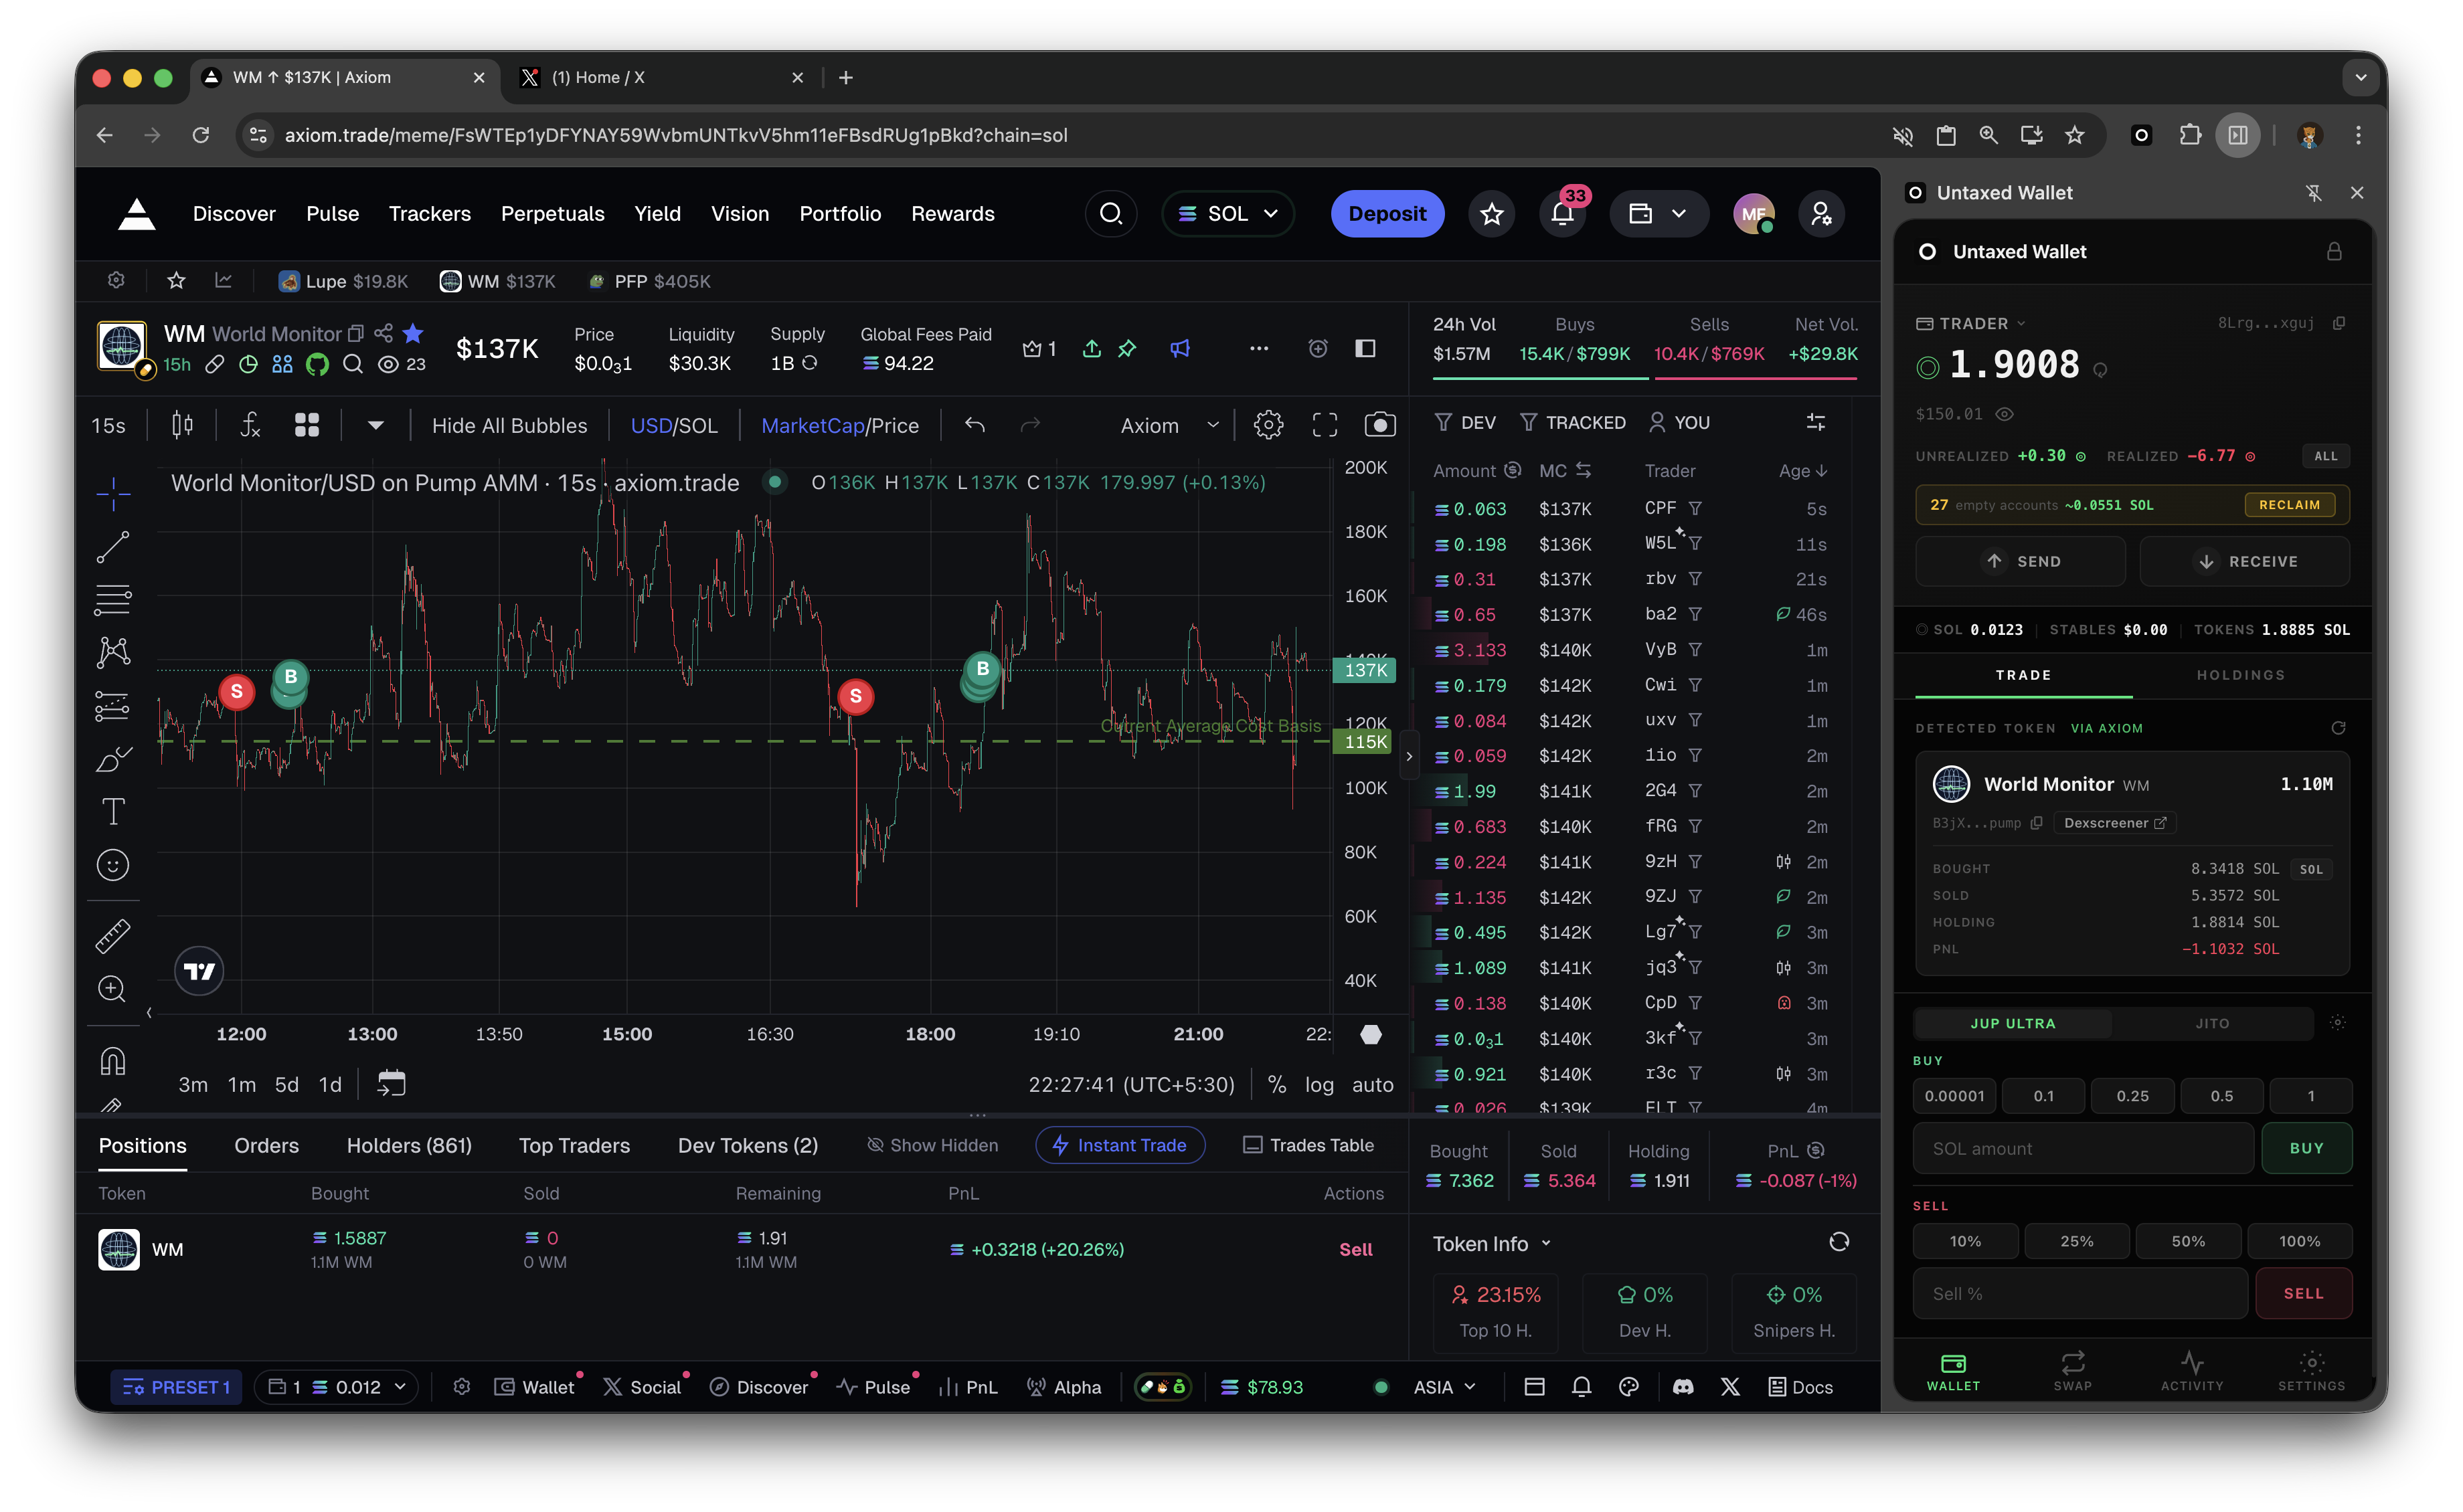Screen dimensions: 2463x1512
Task: Select the text annotation tool
Action: click(x=113, y=811)
